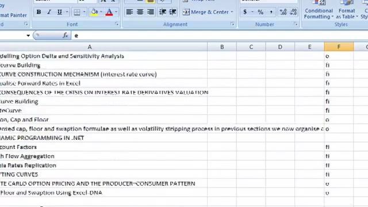Open accounting format dropdown arrow
This screenshot has width=368, height=207.
[252, 12]
